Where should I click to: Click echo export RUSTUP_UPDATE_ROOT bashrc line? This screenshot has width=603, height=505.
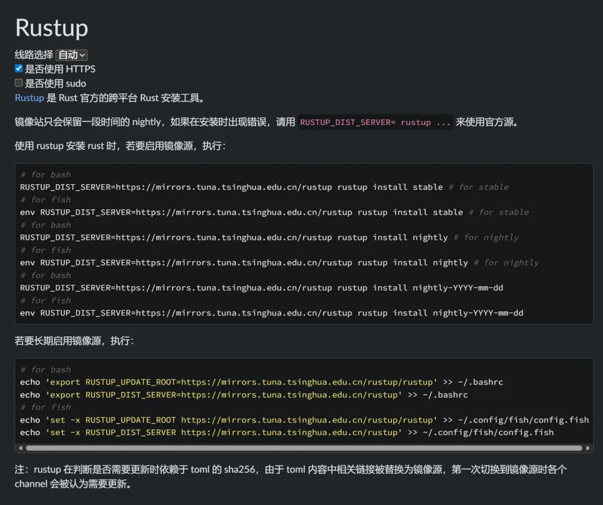point(261,382)
